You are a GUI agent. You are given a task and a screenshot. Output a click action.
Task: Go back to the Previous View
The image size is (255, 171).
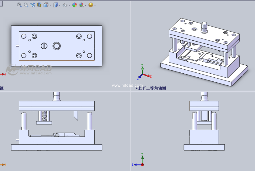33,5
